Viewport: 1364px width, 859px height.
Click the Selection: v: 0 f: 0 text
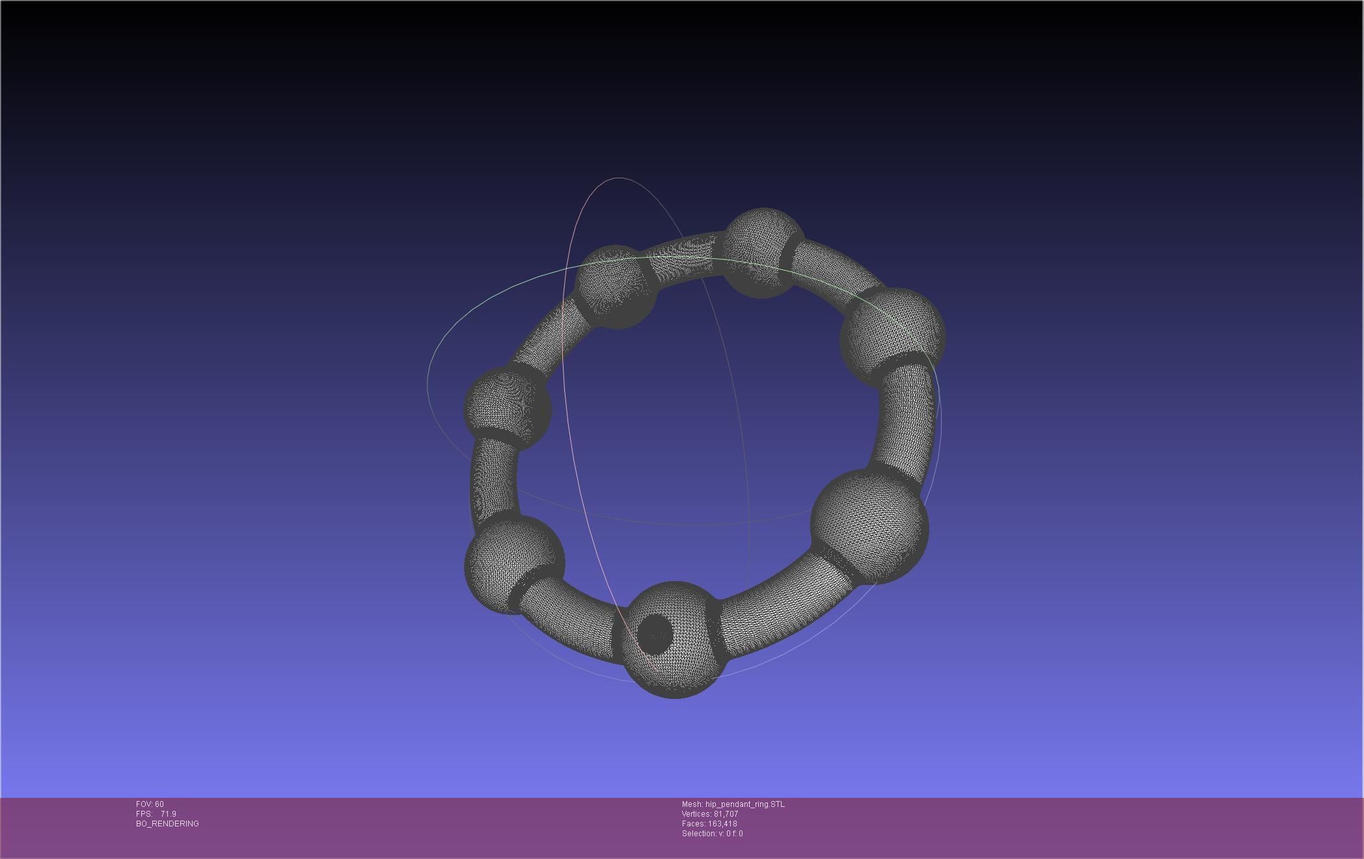tap(713, 834)
